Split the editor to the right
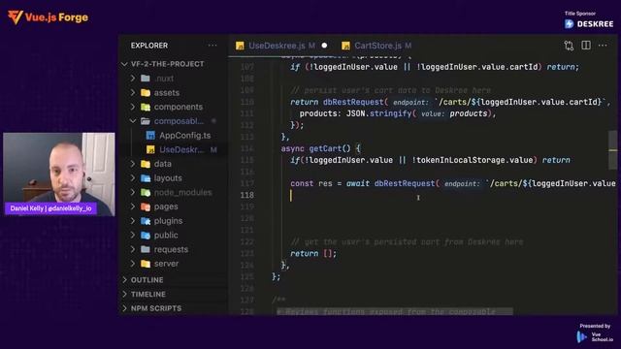The image size is (621, 349). (586, 46)
